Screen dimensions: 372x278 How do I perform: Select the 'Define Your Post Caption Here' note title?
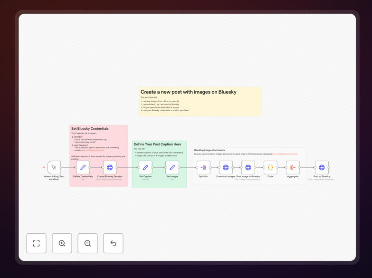click(157, 144)
